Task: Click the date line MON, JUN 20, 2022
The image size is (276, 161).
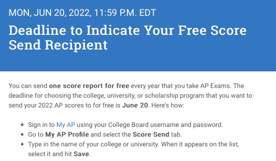Action: (x=50, y=13)
